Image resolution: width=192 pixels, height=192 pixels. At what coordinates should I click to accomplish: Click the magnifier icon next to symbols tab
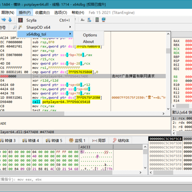point(15,27)
